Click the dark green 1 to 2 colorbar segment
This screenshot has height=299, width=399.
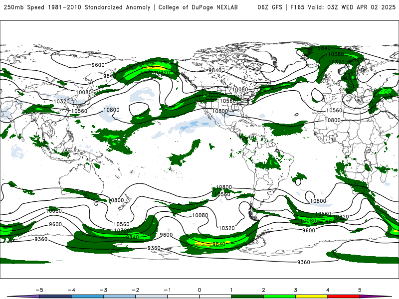247,297
